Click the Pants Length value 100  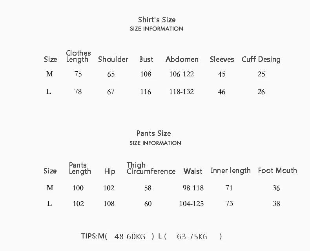click(x=78, y=188)
